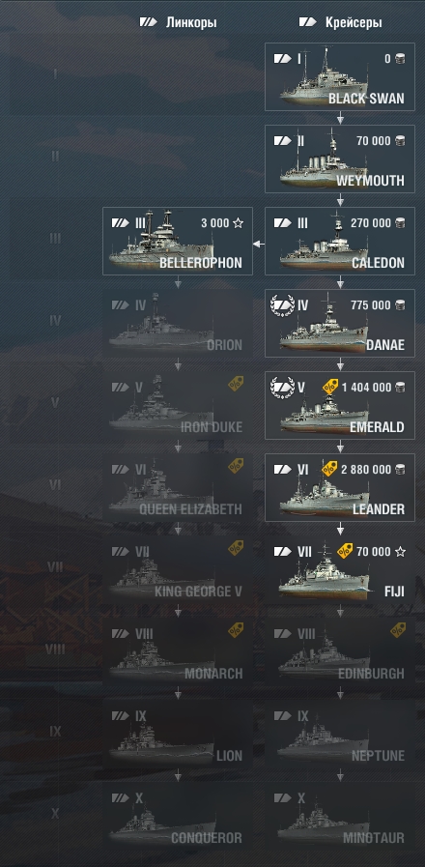Click the arrow from Caledon to Bellerophon

pos(259,244)
